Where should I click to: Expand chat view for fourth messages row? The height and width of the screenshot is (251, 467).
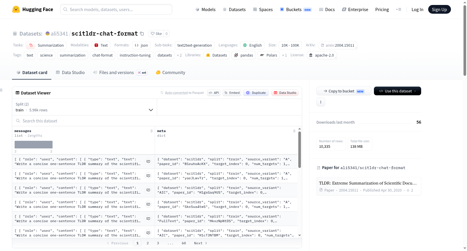tap(148, 204)
